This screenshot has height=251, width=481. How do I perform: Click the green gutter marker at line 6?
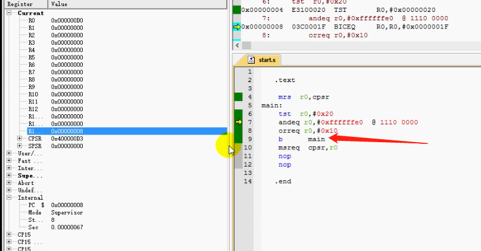238,114
